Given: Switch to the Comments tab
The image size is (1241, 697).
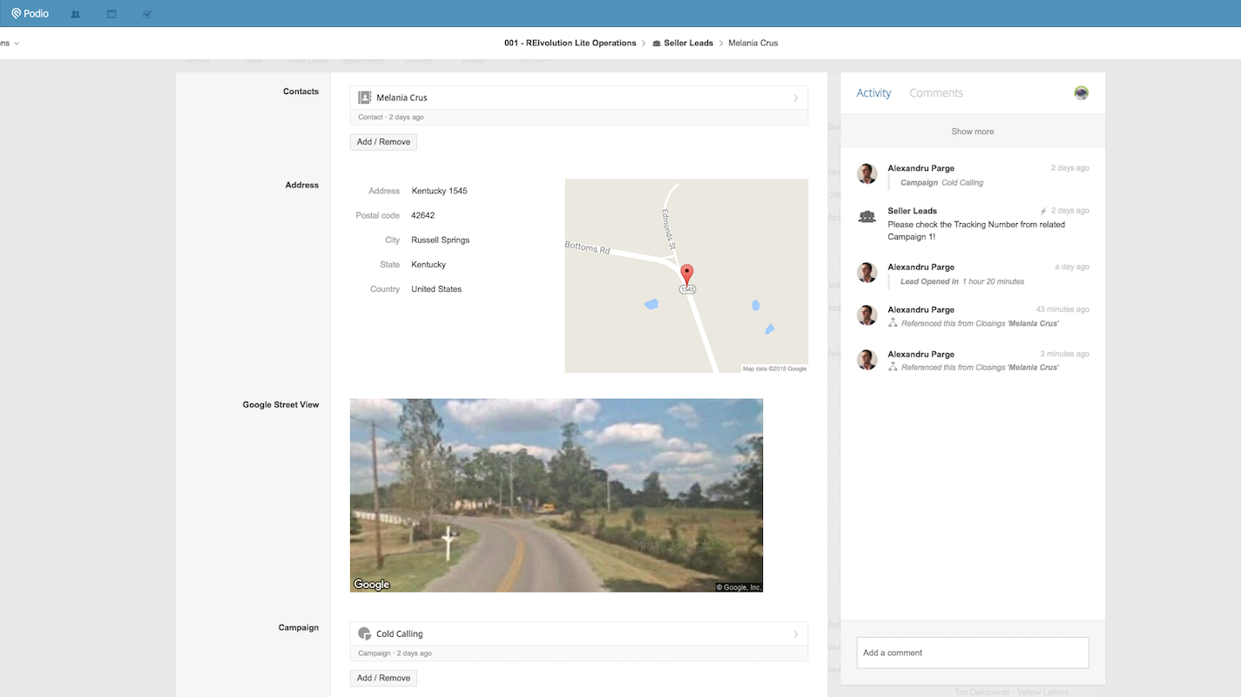Looking at the screenshot, I should pos(935,93).
